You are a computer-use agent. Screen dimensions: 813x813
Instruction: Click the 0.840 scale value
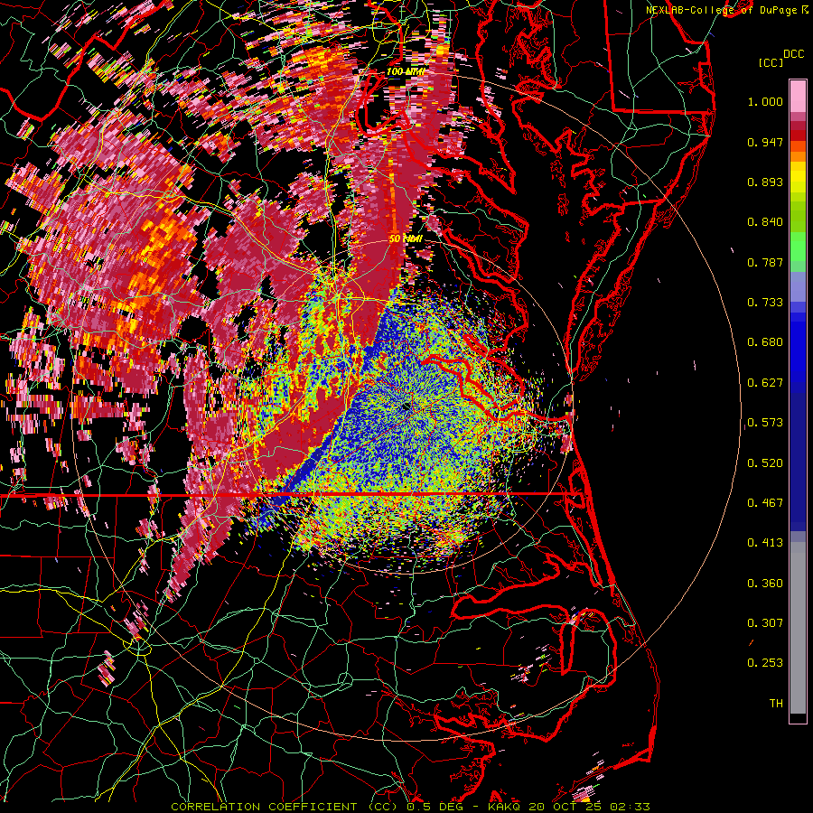point(765,222)
